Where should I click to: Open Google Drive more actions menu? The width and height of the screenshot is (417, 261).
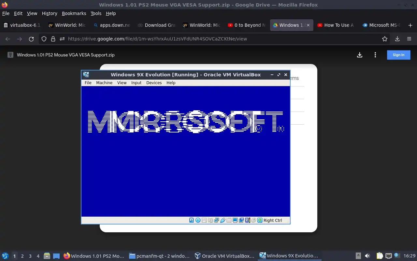pyautogui.click(x=375, y=55)
